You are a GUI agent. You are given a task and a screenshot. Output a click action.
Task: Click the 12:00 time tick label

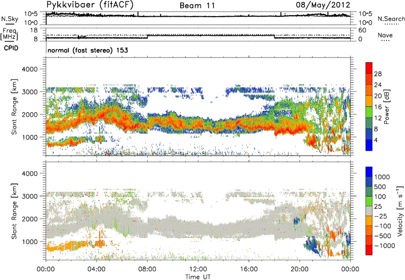(x=198, y=269)
